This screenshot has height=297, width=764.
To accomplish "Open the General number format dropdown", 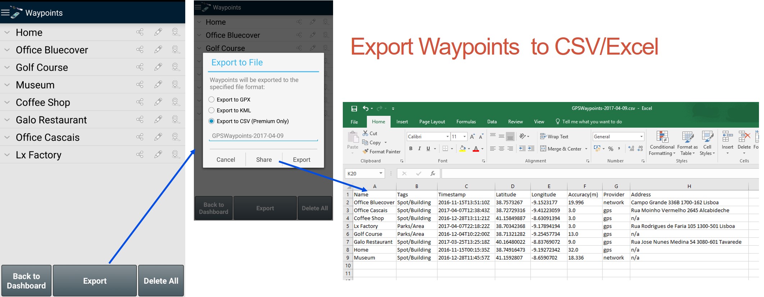I will (x=641, y=136).
